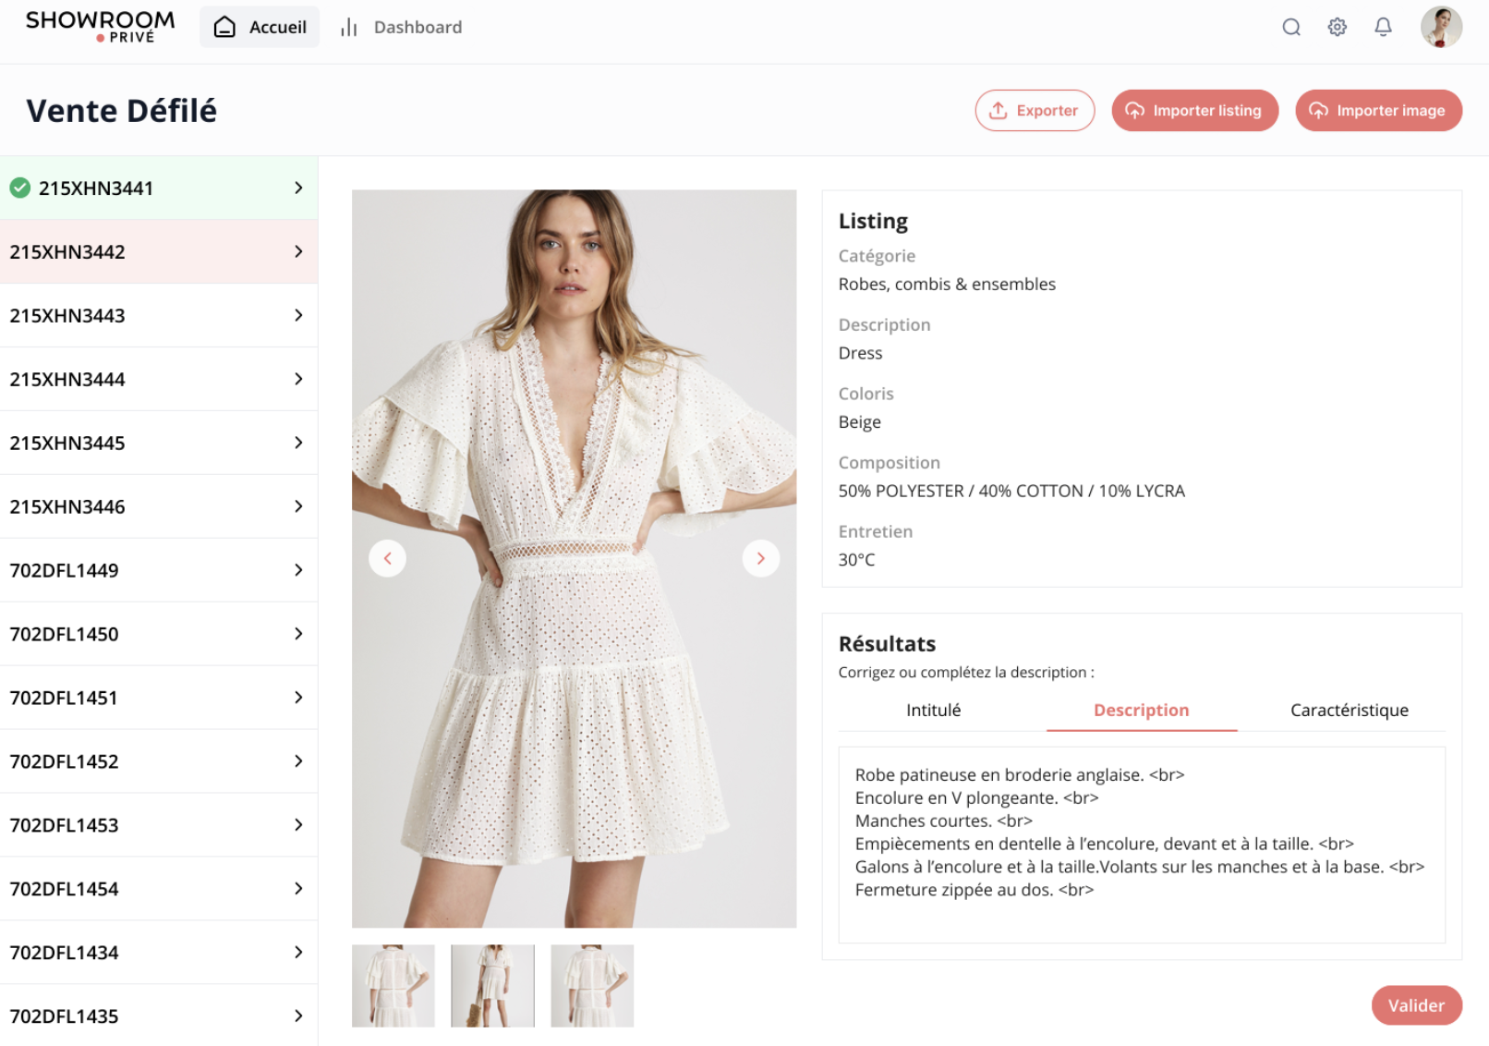This screenshot has height=1046, width=1489.
Task: Open the notifications bell
Action: click(x=1383, y=27)
